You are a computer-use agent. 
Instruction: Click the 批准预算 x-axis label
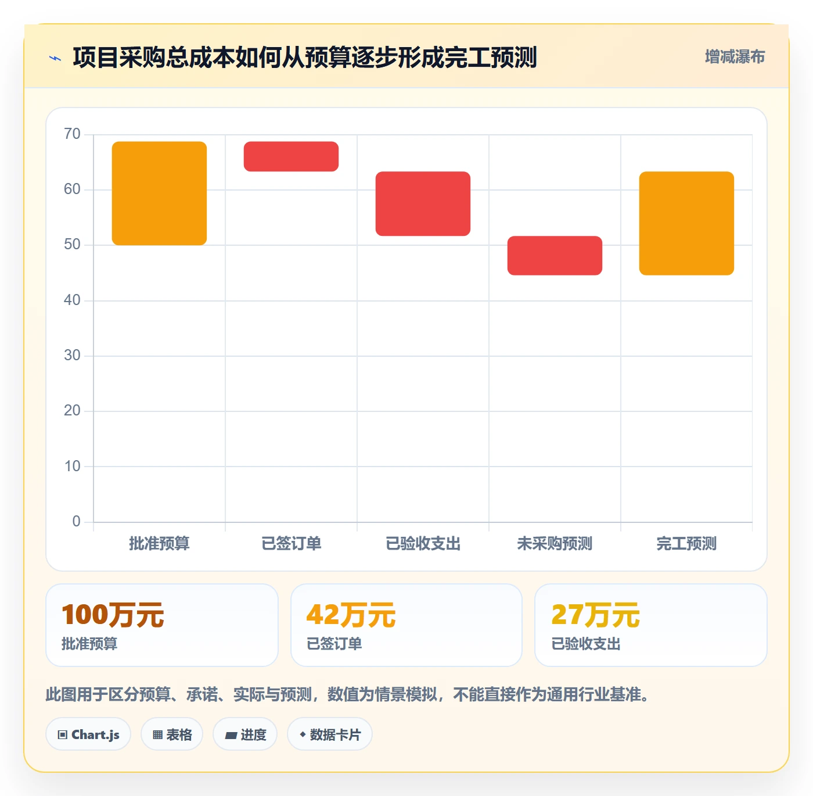[159, 544]
